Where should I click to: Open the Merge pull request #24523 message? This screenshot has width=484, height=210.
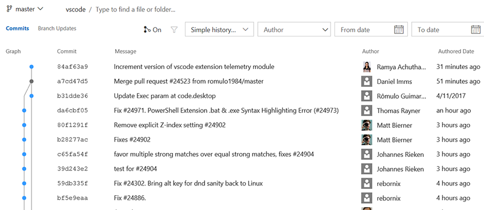click(188, 82)
